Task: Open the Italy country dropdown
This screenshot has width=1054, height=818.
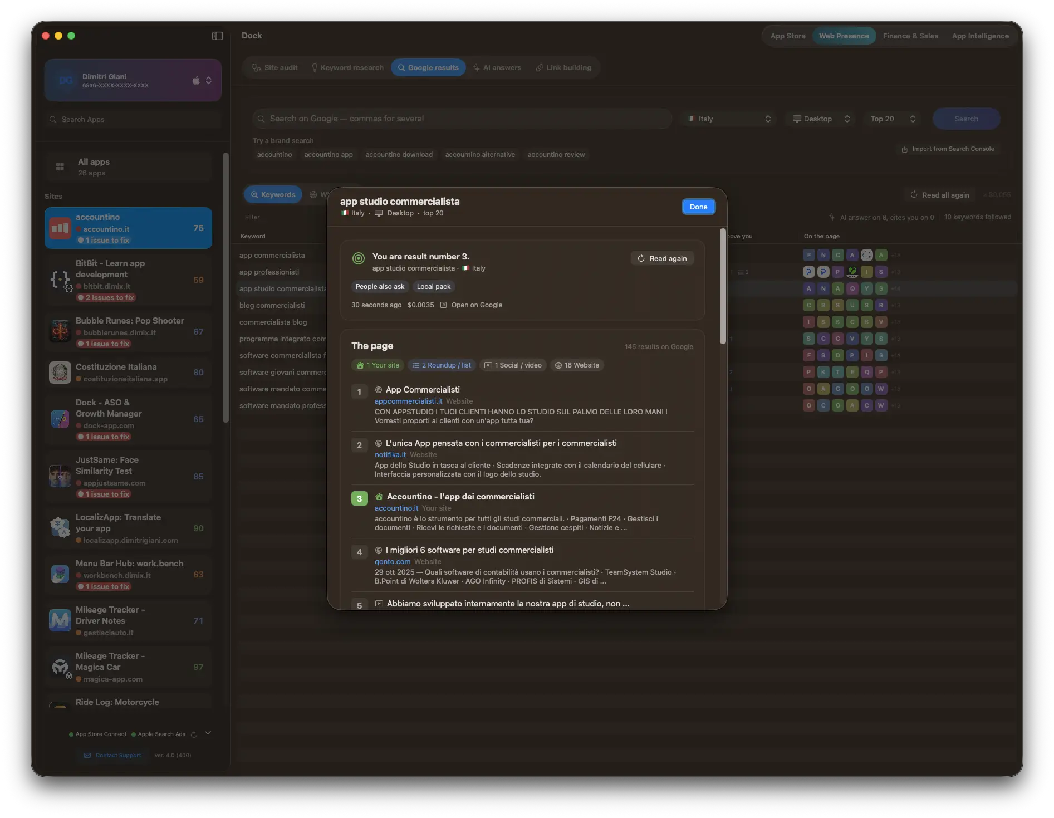Action: click(x=729, y=119)
